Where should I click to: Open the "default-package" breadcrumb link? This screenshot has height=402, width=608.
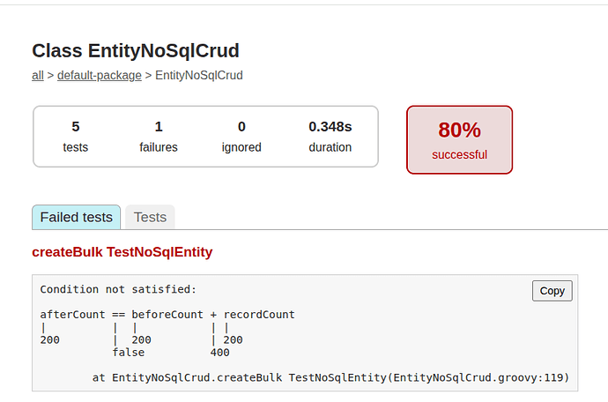100,76
